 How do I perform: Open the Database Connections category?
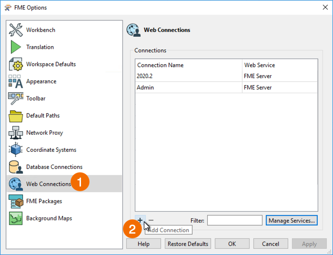tap(54, 167)
